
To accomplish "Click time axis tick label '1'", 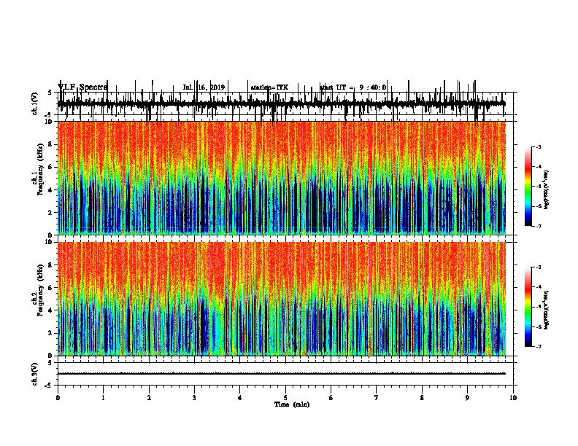I will [x=103, y=398].
